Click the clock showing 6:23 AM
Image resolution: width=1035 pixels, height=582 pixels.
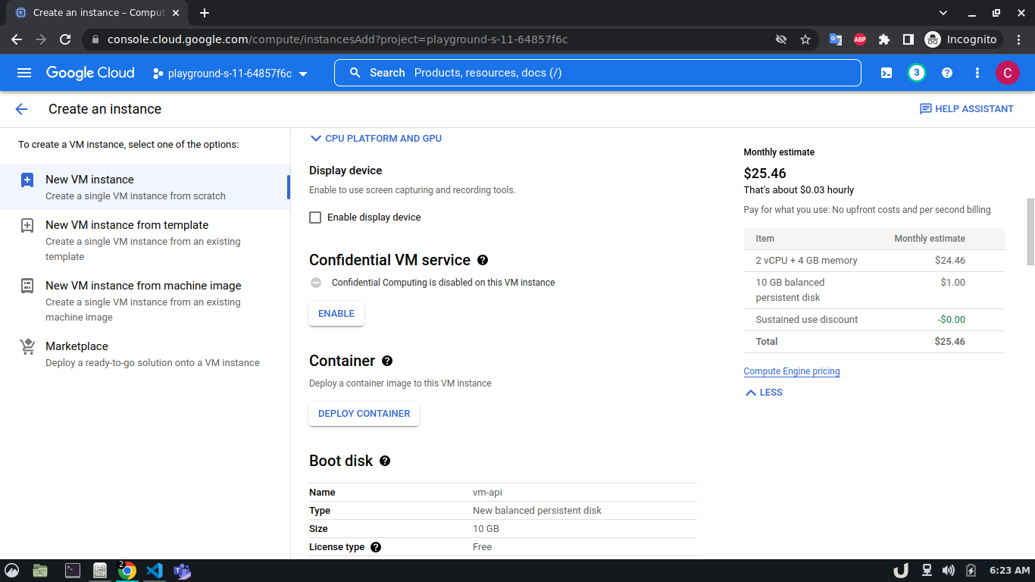(1010, 571)
